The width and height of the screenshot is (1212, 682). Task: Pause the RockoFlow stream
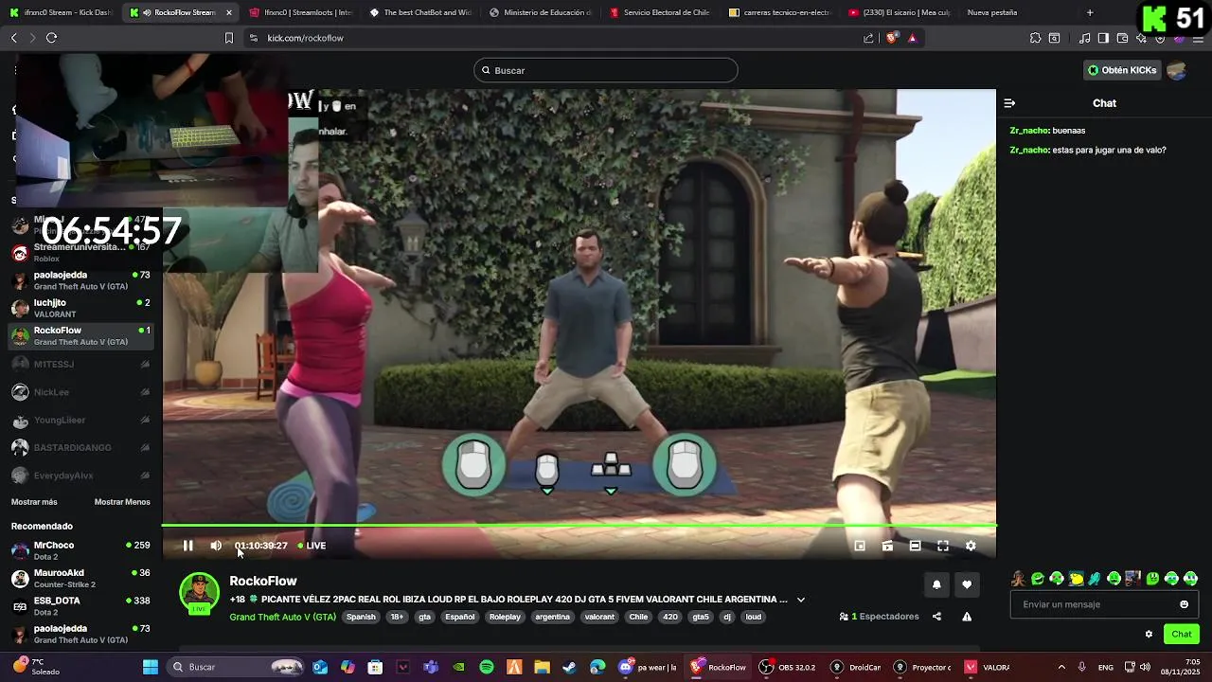pos(187,546)
